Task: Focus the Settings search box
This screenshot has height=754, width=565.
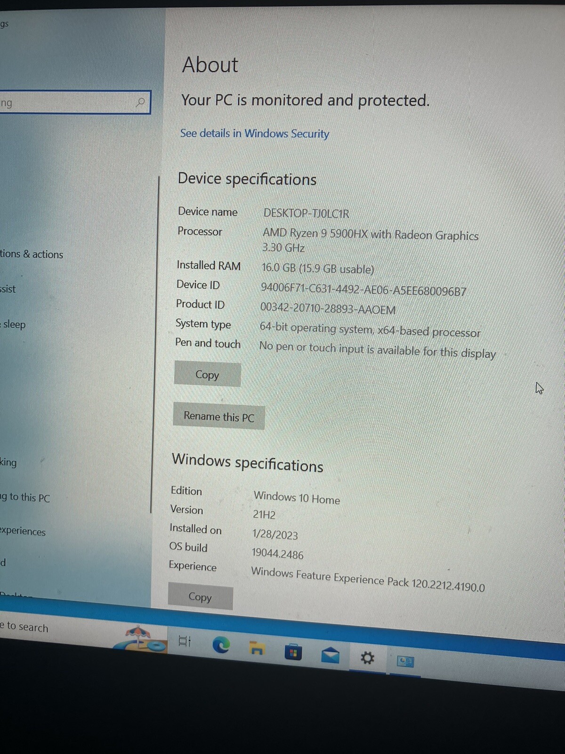Action: tap(75, 102)
